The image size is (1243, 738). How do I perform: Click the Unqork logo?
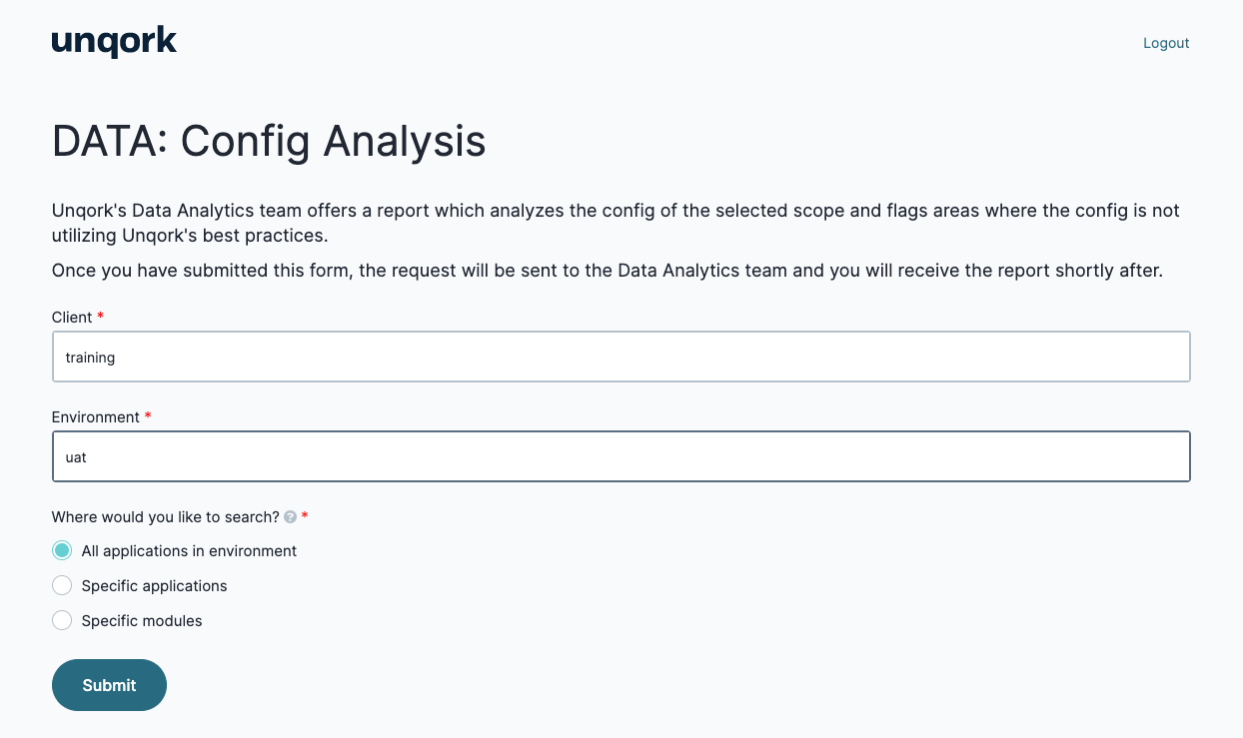pos(114,42)
